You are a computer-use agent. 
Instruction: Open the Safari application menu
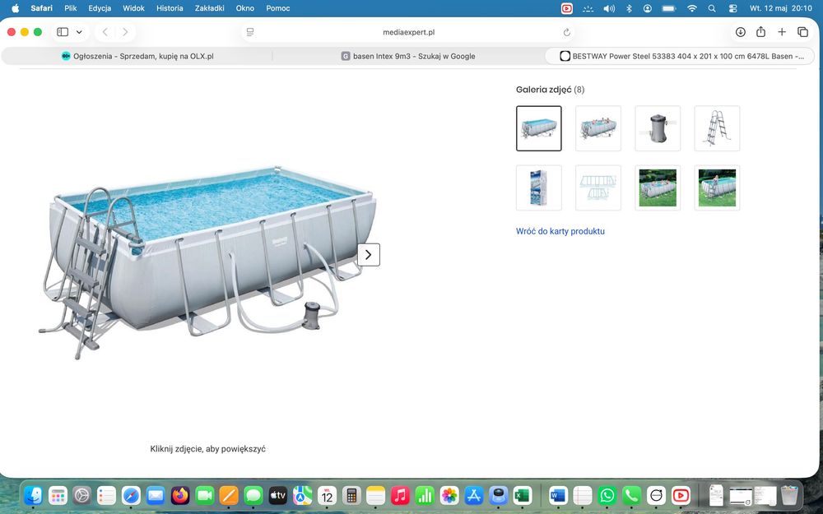tap(41, 8)
